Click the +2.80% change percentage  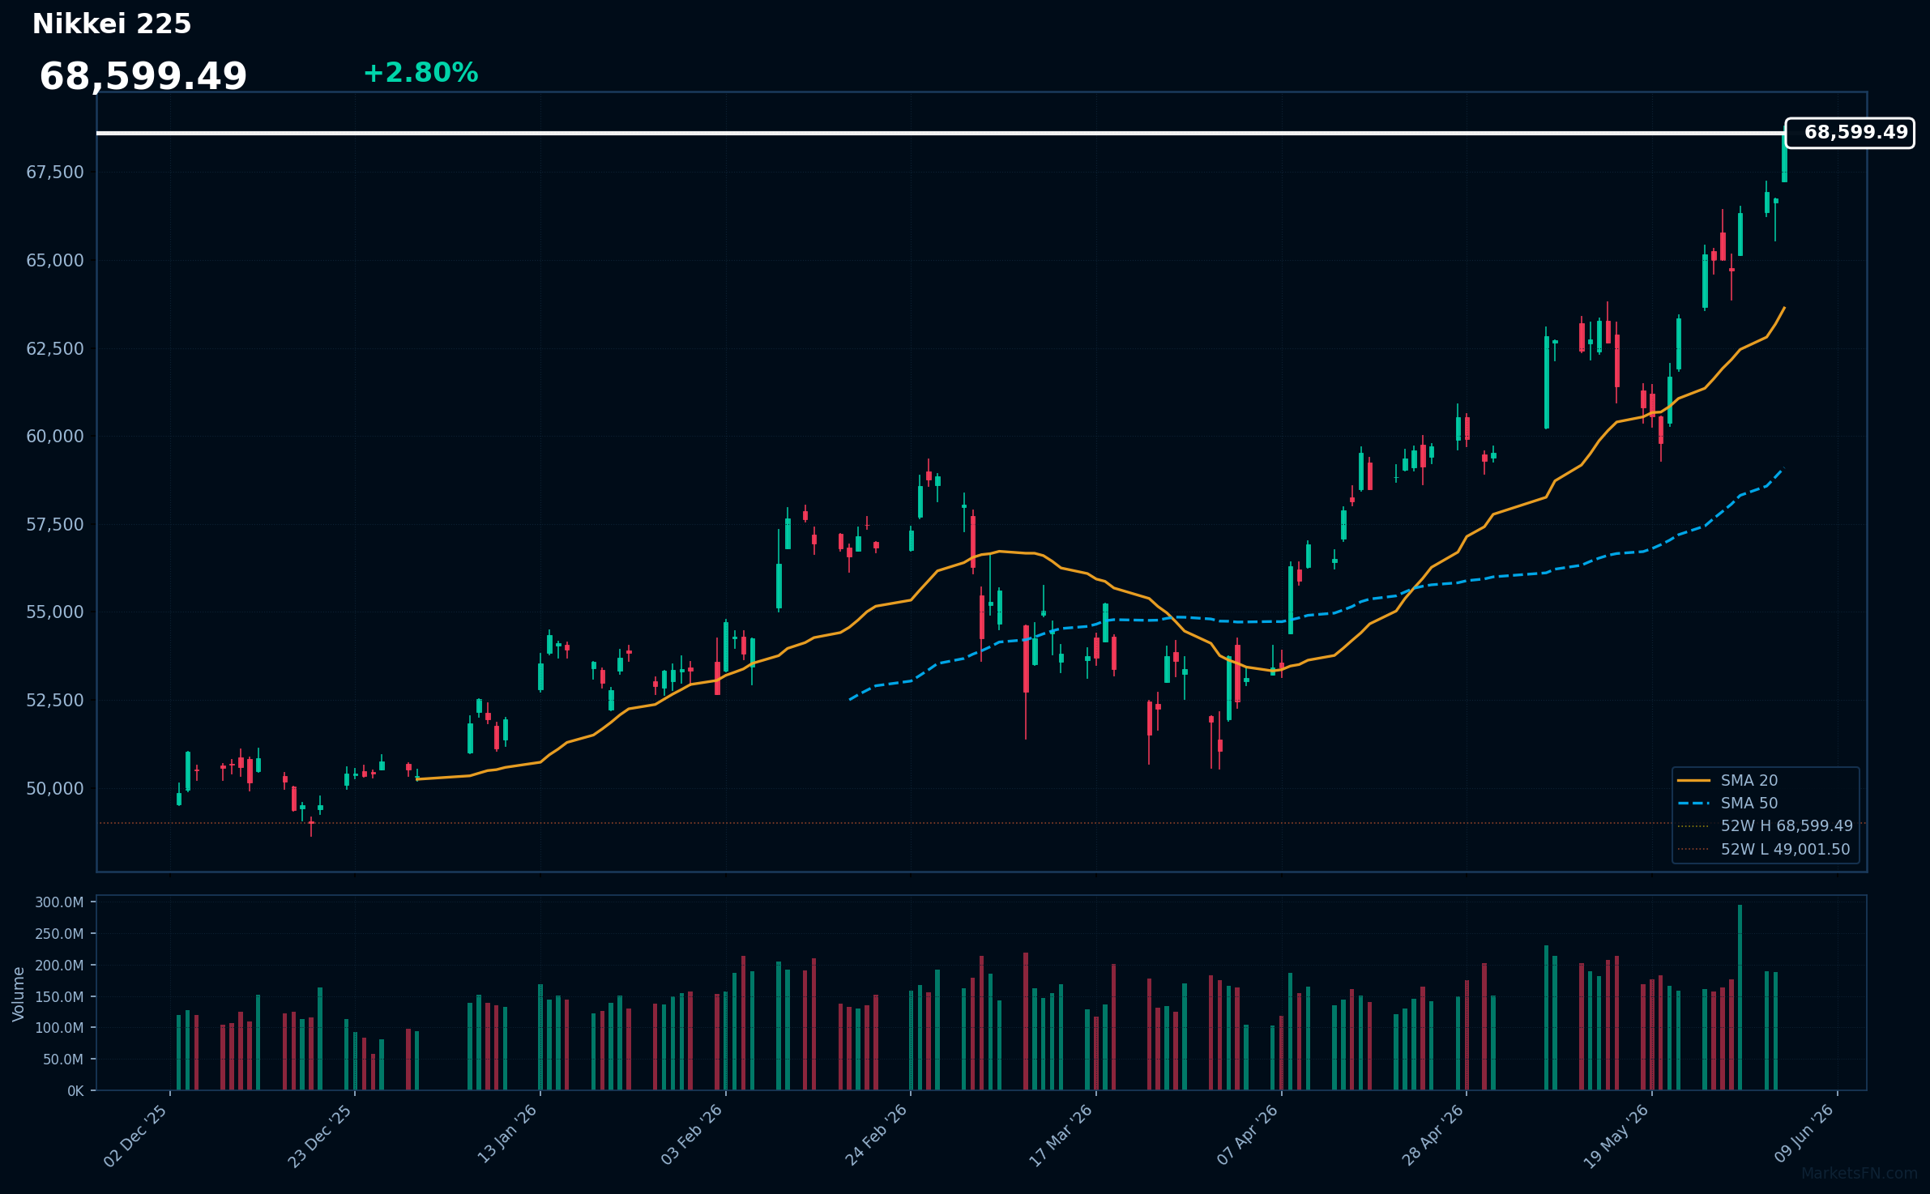point(421,73)
